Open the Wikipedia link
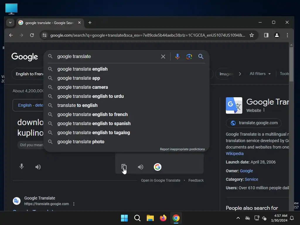Image resolution: width=300 pixels, height=225 pixels. (235, 154)
